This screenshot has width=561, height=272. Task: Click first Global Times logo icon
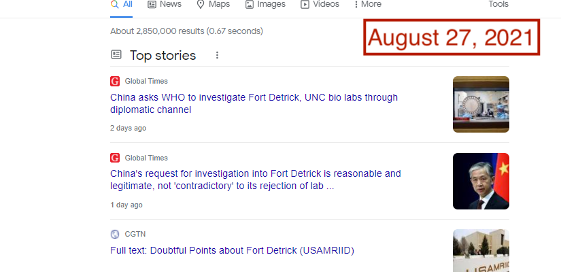tap(115, 81)
